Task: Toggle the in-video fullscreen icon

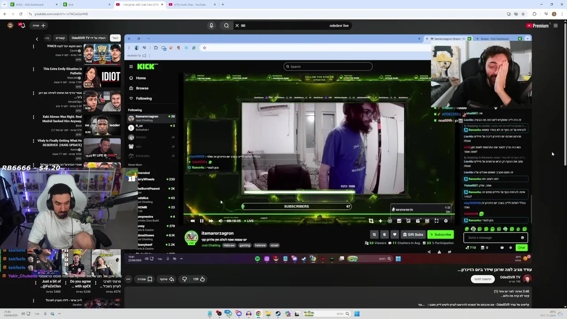Action: coord(436,221)
